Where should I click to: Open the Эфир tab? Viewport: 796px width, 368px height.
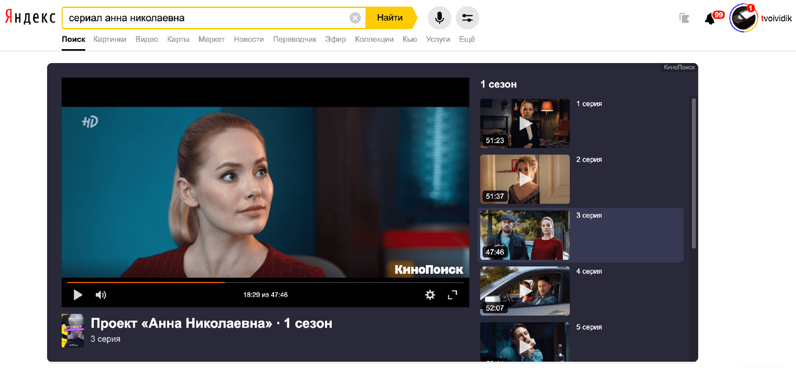point(336,39)
